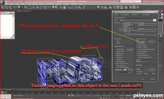
Task: Uncheck the Cast Shadows checkbox
Action: [137, 53]
